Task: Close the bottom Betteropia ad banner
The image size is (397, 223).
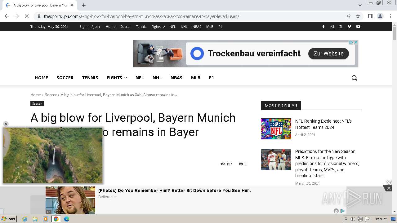Action: click(x=389, y=188)
